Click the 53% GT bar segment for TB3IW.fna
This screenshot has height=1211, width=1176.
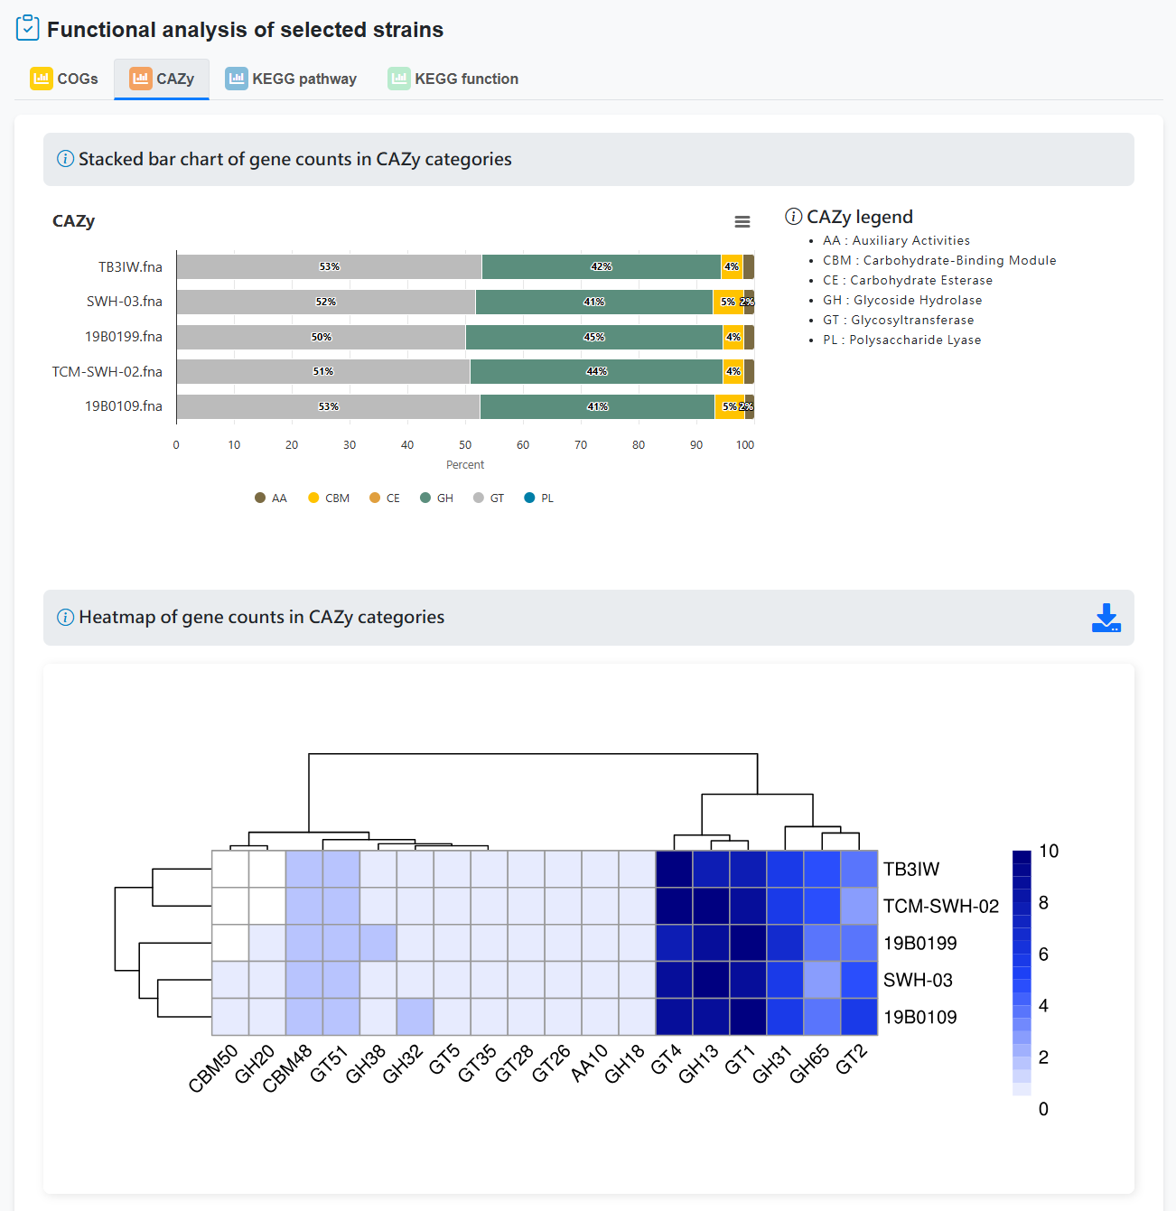(329, 266)
